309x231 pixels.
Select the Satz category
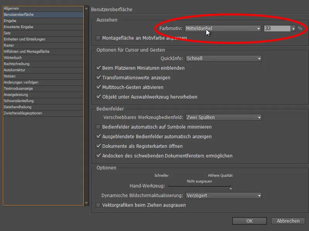click(x=43, y=33)
